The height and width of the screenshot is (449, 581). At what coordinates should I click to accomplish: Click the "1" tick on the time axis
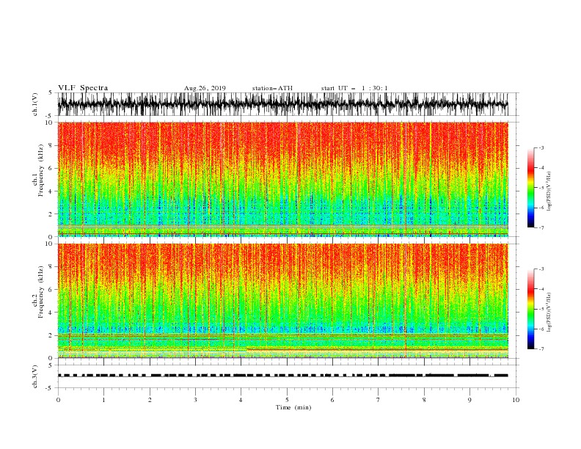[103, 400]
